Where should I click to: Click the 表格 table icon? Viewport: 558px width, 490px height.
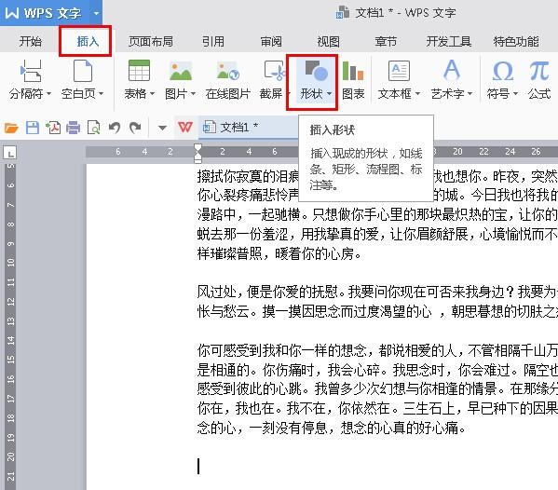pyautogui.click(x=139, y=71)
